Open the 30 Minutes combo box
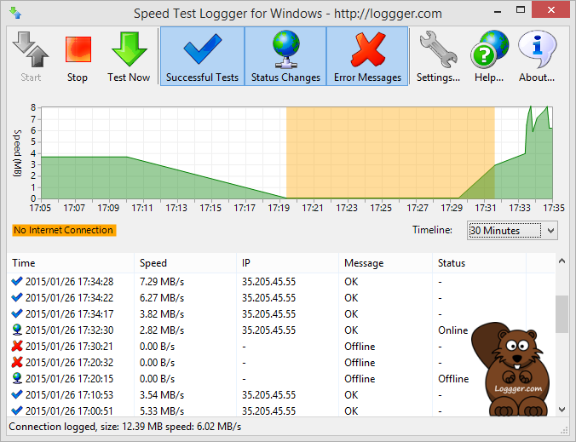Screen dimensions: 576x442 [512, 231]
